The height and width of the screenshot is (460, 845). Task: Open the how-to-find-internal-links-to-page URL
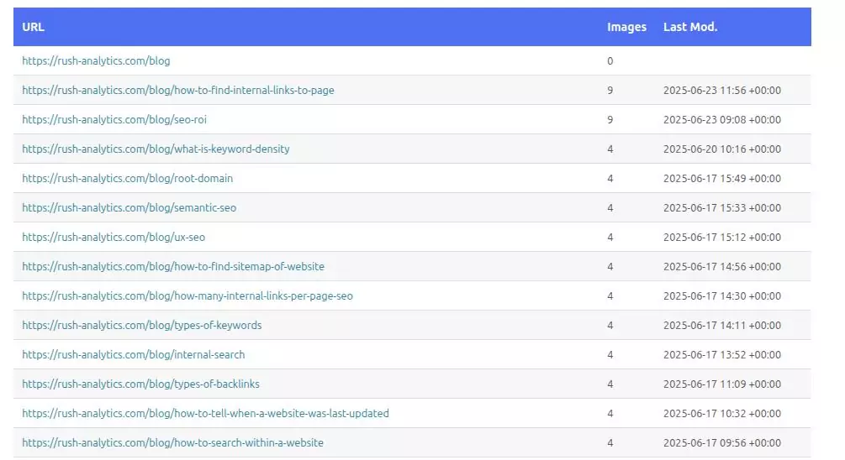point(177,91)
